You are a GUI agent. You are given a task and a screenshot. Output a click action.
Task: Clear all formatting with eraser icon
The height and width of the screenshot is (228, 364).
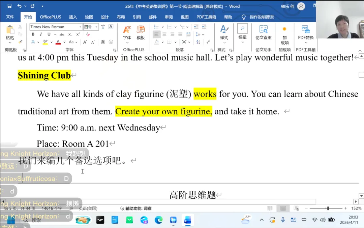click(x=88, y=34)
